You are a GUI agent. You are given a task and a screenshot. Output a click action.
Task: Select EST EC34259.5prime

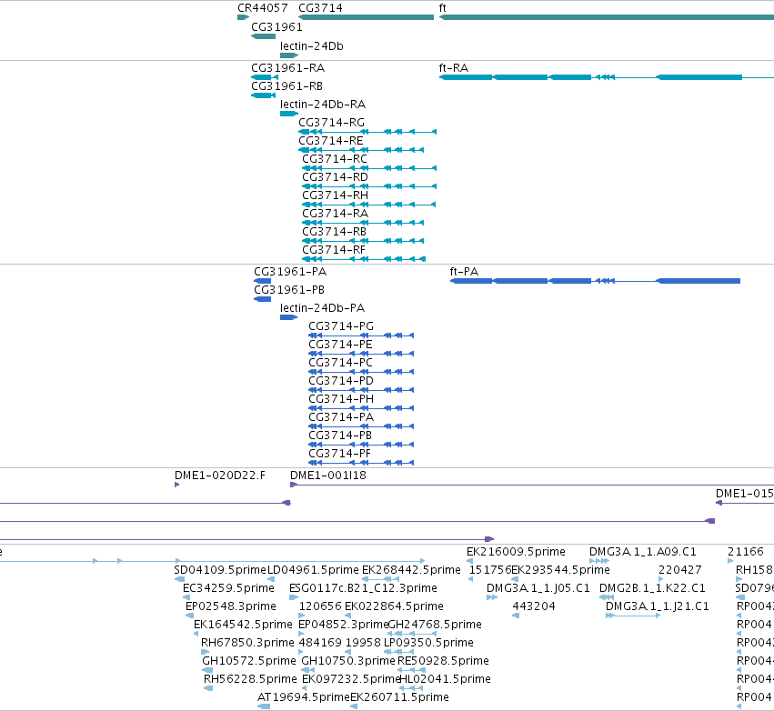click(x=228, y=588)
